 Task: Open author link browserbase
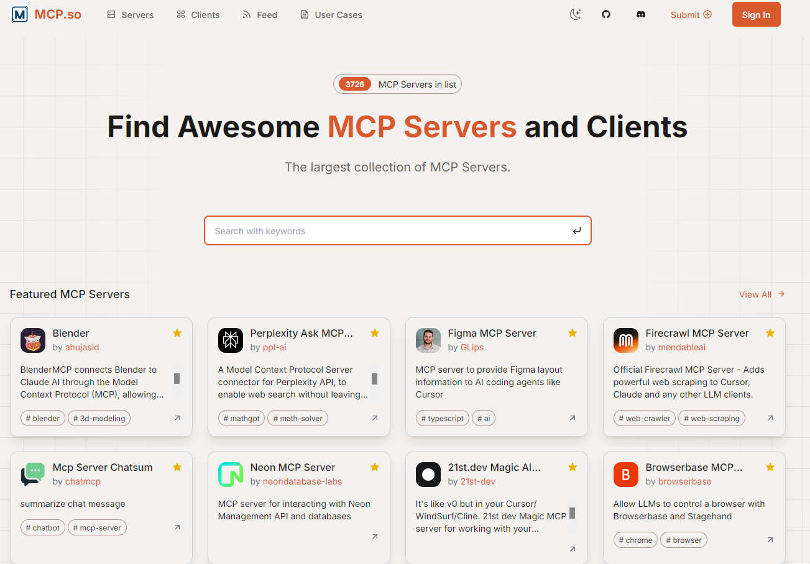[685, 481]
